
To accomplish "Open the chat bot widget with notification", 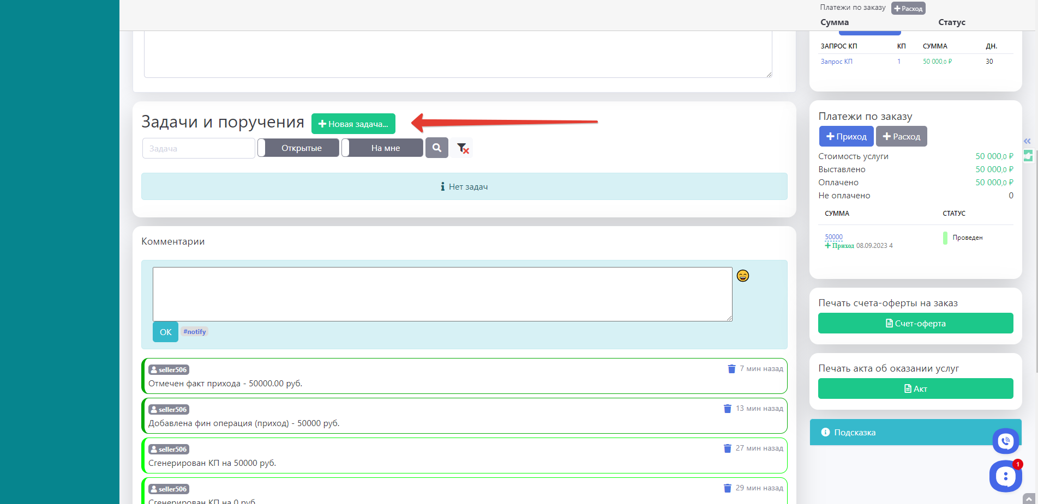I will coord(1005,476).
